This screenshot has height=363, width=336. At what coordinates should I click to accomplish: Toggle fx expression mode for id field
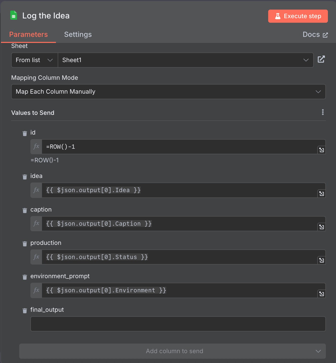pyautogui.click(x=36, y=147)
